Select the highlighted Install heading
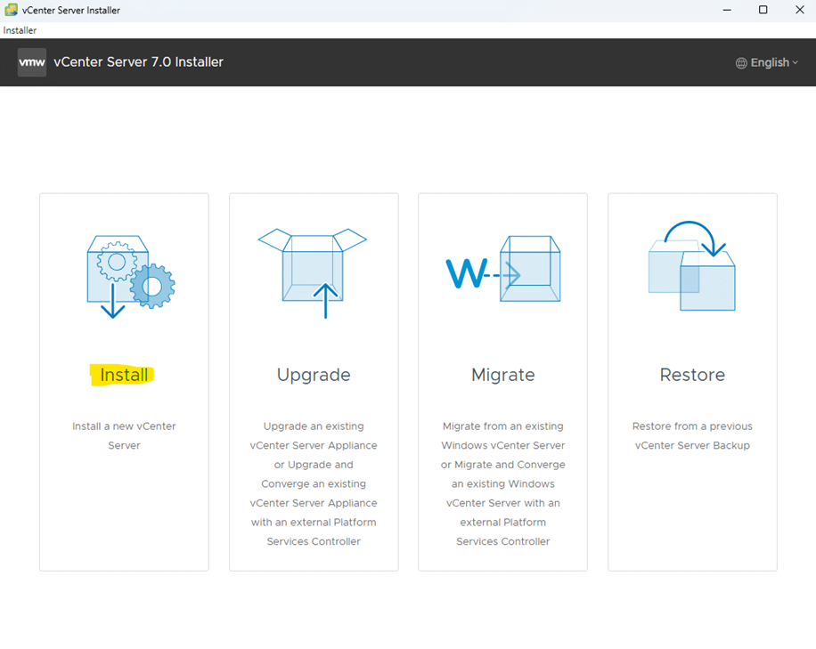Image resolution: width=816 pixels, height=649 pixels. click(x=124, y=375)
